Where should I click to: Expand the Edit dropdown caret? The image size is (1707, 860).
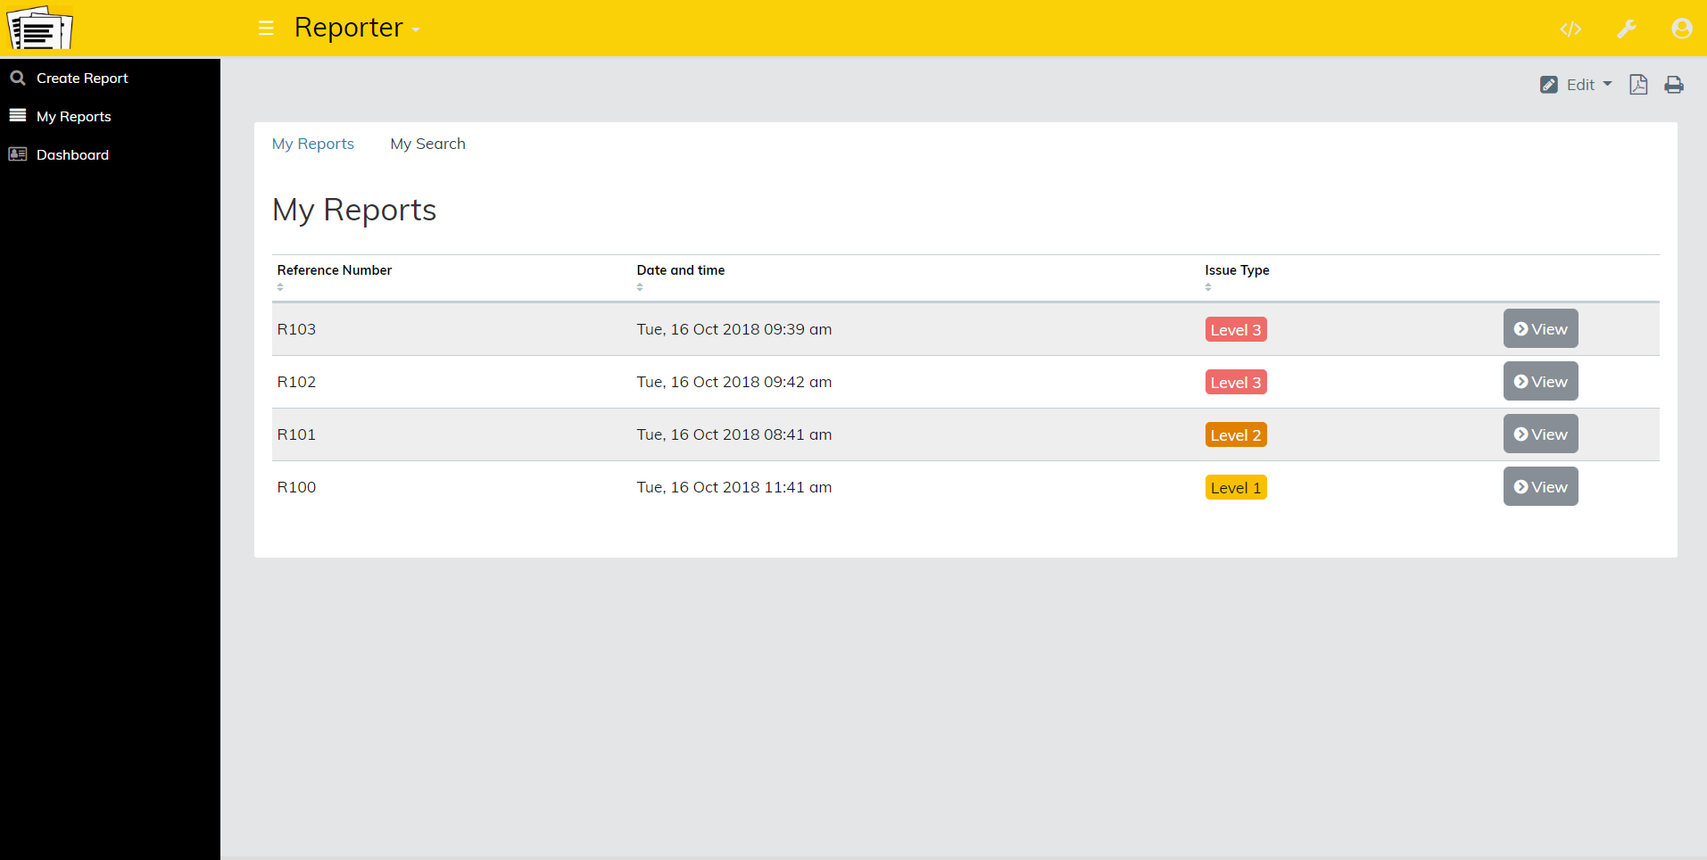[1608, 84]
